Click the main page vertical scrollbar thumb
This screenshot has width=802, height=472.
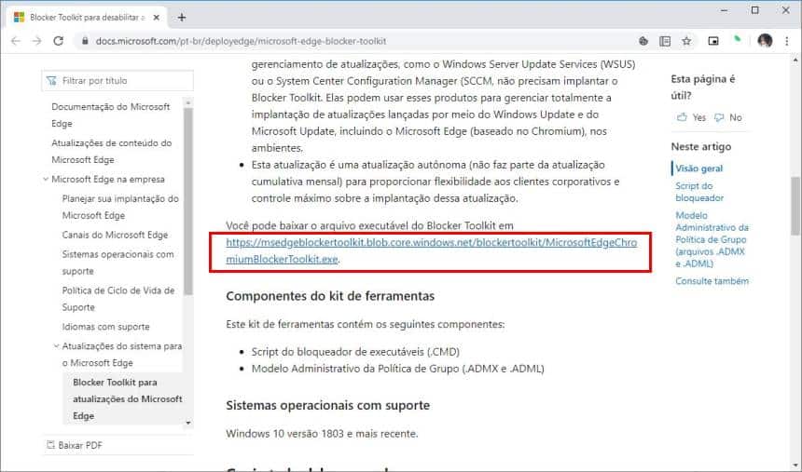coord(795,206)
